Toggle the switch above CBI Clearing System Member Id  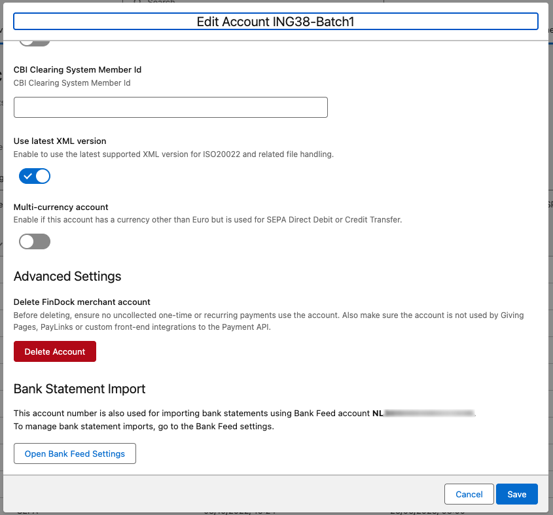coord(34,39)
